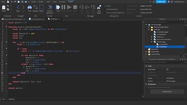Open Find with the binoculars icon
The width and height of the screenshot is (187, 105).
[x=30, y=7]
